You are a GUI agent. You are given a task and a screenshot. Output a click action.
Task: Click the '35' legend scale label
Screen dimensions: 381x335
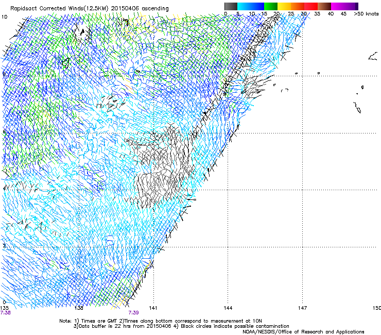(x=317, y=14)
